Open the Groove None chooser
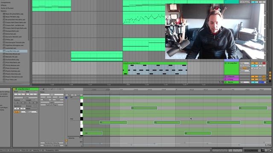 click(x=32, y=109)
